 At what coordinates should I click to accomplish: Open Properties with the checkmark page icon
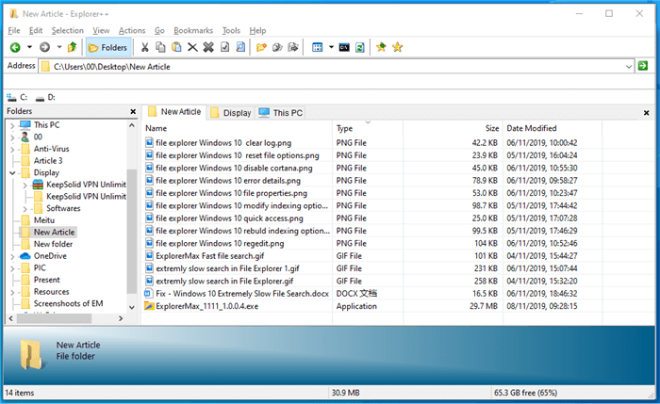224,47
